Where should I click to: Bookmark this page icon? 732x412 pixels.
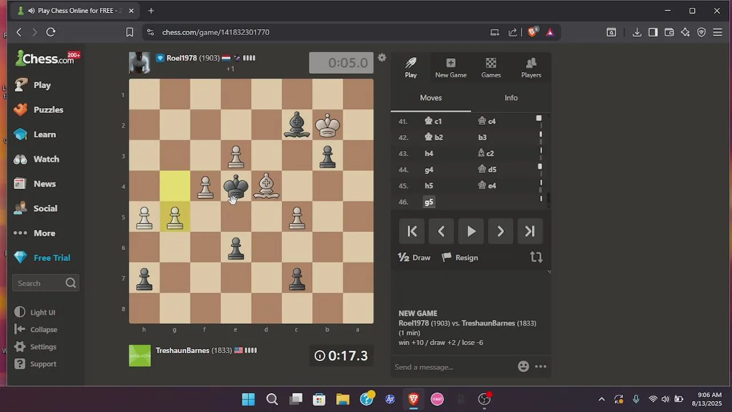(130, 32)
